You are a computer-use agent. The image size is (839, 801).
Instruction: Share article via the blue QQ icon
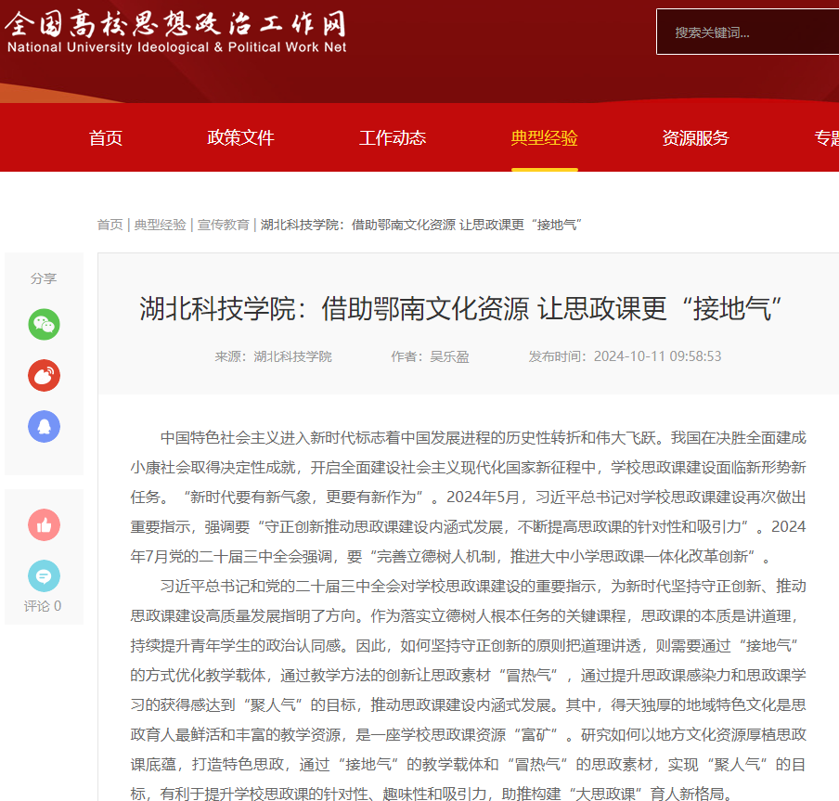tap(44, 426)
